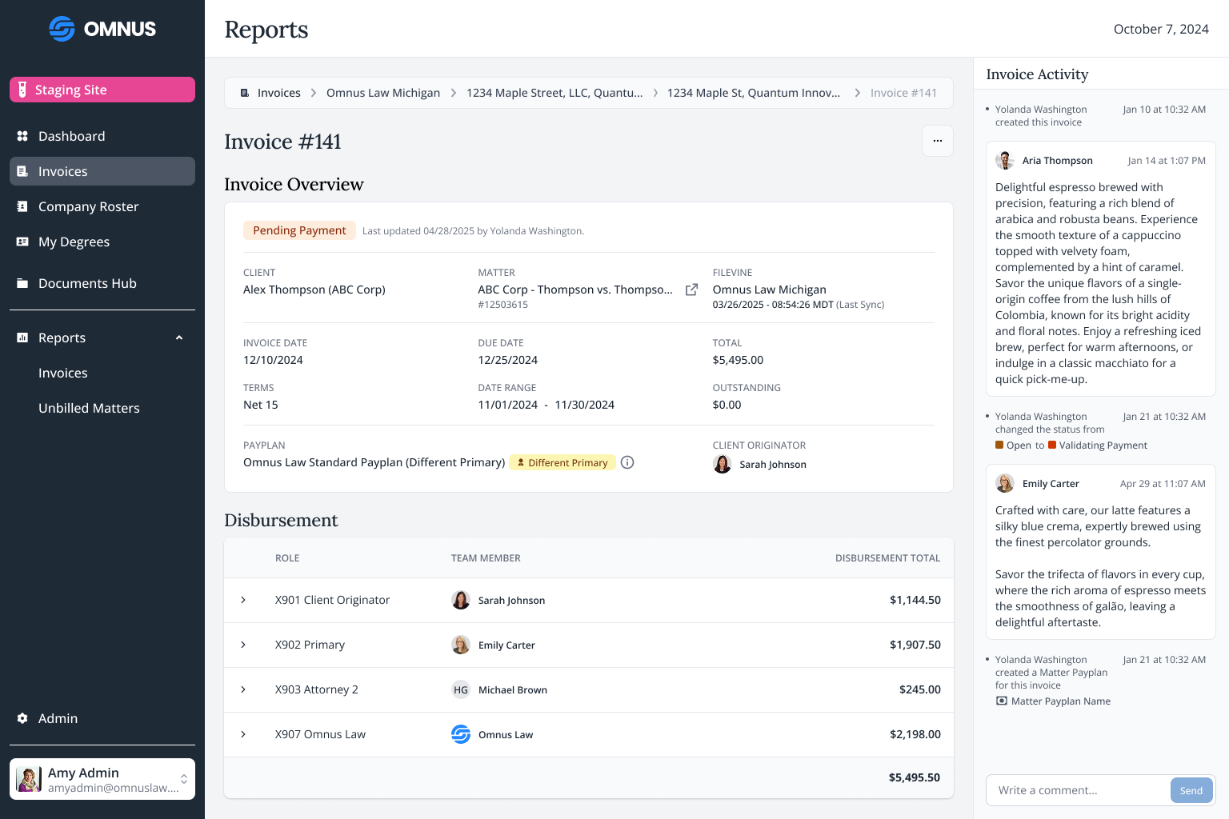Click the Company Roster sidebar icon
Image resolution: width=1229 pixels, height=819 pixels.
[22, 206]
